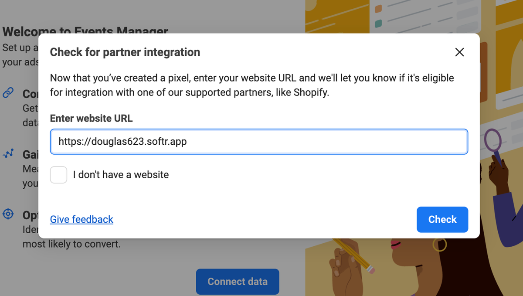Screen dimensions: 523x296
Task: Click the purple magnifying glass in illustration
Action: [x=492, y=141]
